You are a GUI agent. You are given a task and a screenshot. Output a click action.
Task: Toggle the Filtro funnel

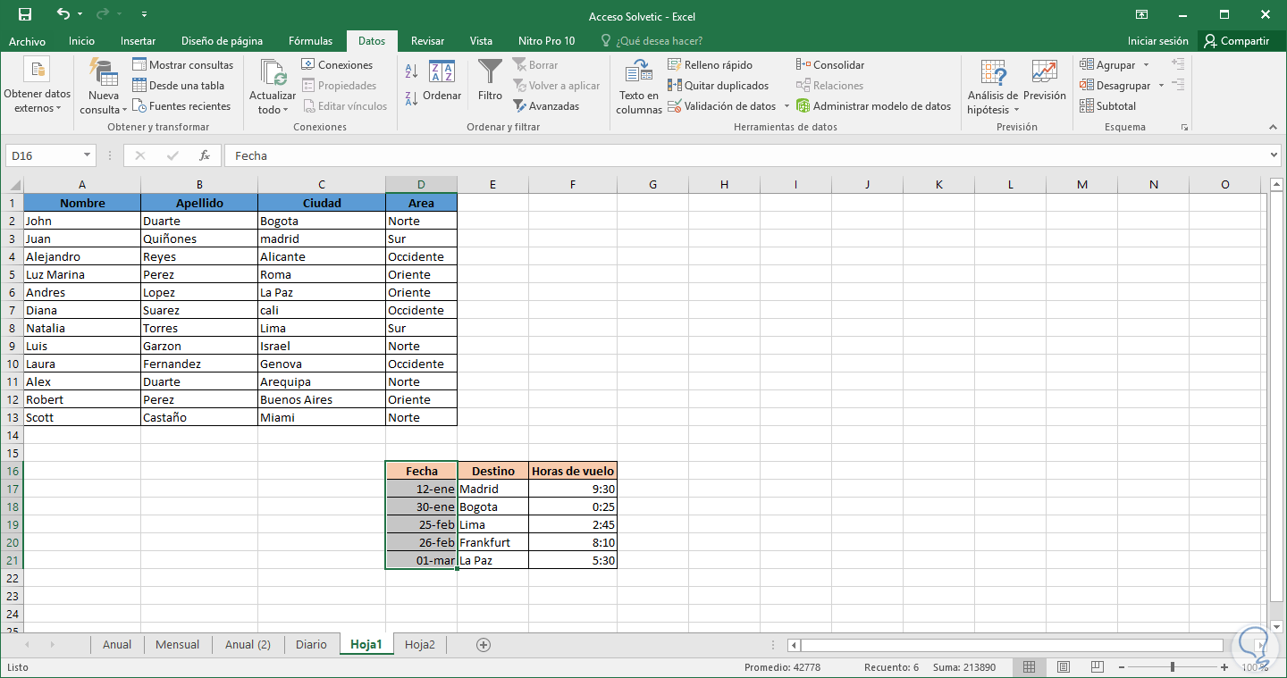tap(490, 80)
